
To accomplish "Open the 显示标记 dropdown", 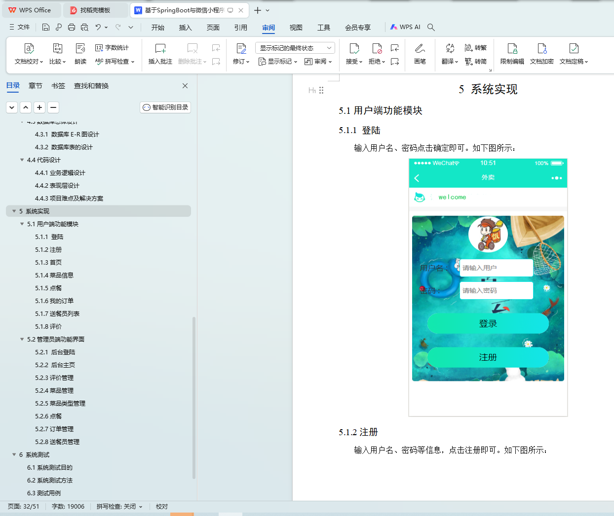I will (x=278, y=62).
